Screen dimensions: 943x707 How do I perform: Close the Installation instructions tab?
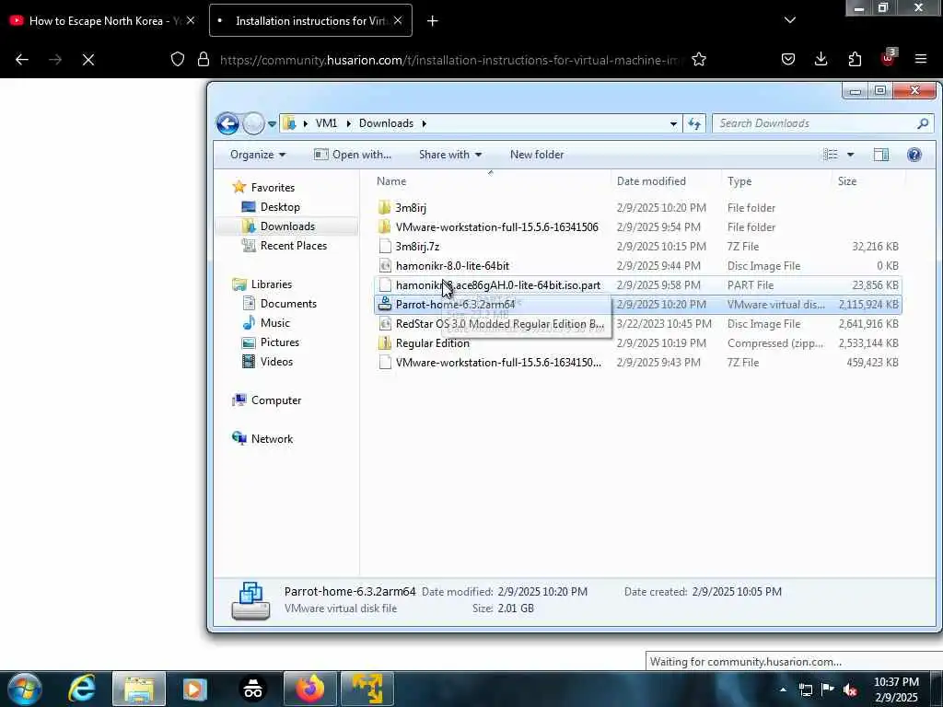398,20
